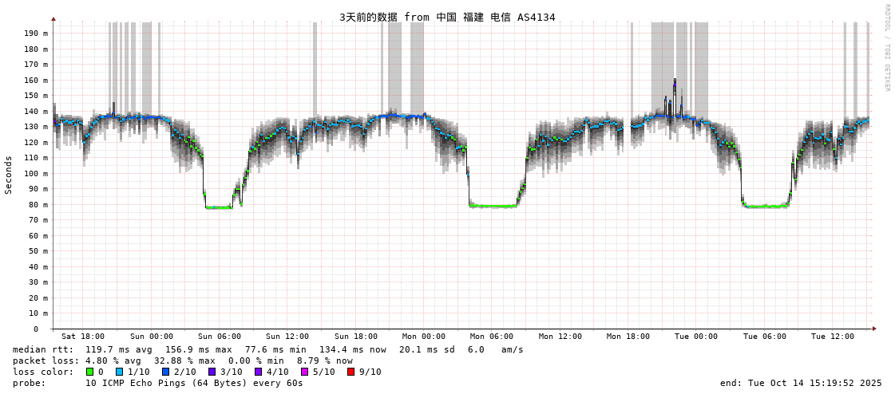Click the Tue 12:00 time axis label
This screenshot has width=895, height=394.
pyautogui.click(x=833, y=337)
